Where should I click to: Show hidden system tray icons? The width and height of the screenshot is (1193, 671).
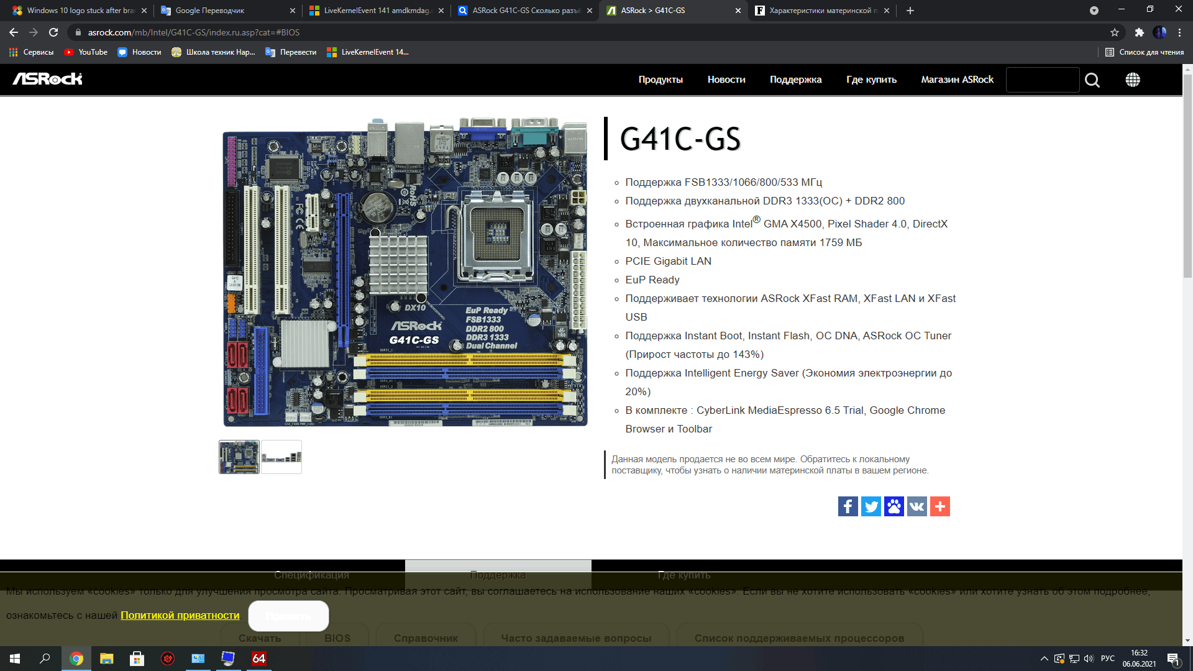tap(1044, 659)
